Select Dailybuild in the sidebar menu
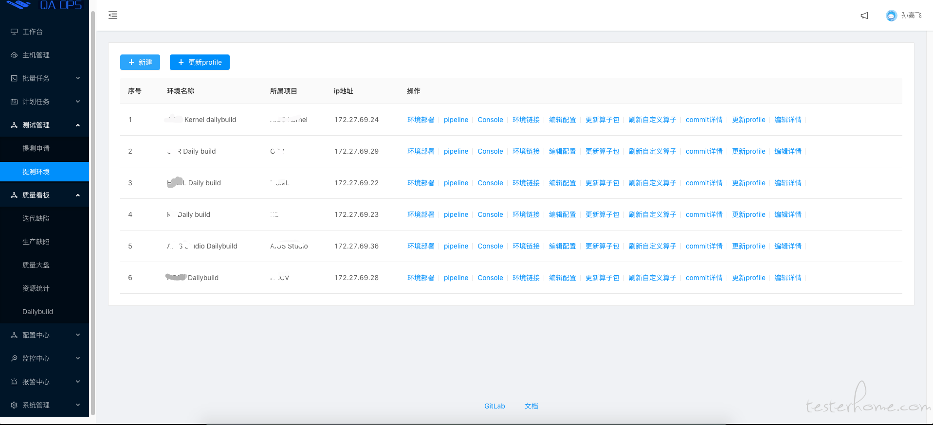The width and height of the screenshot is (933, 425). (x=37, y=312)
